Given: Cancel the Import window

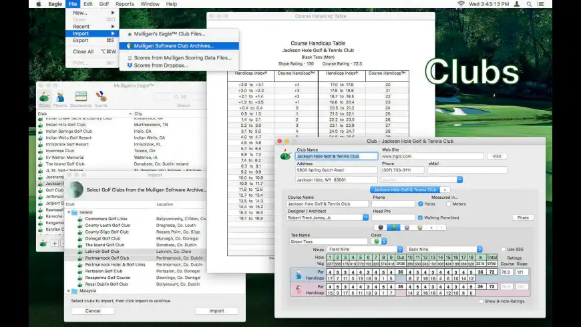Looking at the screenshot, I should coord(93,311).
